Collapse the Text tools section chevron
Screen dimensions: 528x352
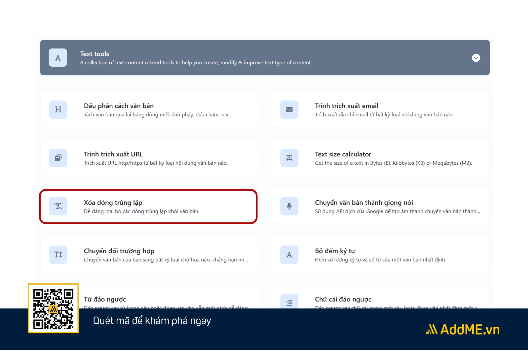point(476,58)
